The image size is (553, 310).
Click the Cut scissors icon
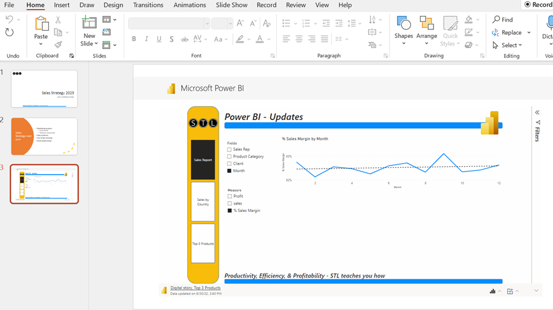pyautogui.click(x=58, y=20)
